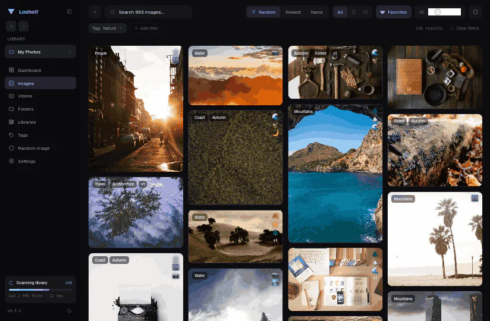Open the design desk flat-lay photo
This screenshot has height=321, width=490.
335,279
